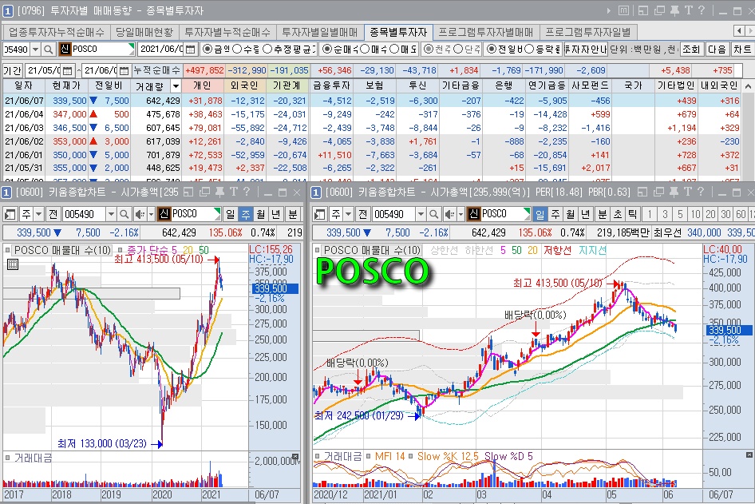
Task: Click the 차트 button
Action: 742,50
